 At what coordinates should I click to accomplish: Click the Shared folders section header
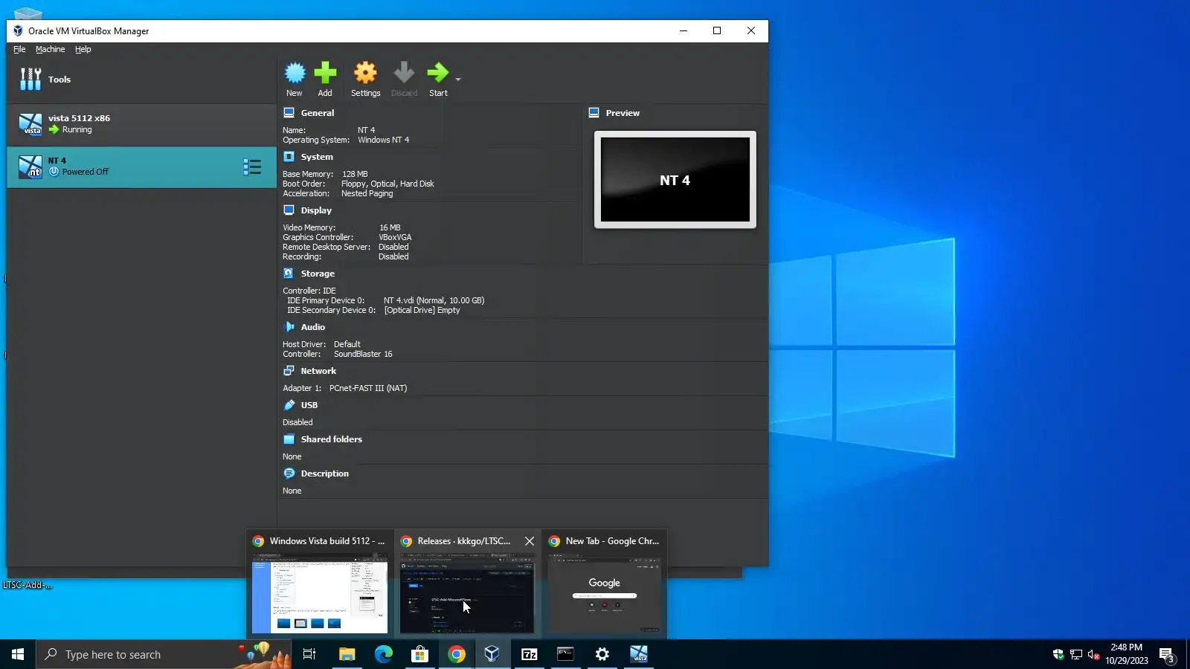(331, 439)
